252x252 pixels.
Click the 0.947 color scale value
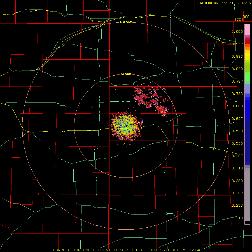pos(237,44)
